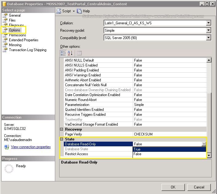The height and width of the screenshot is (194, 217).
Task: Sort properties alphabetically with the A-Z icon
Action: [x=70, y=53]
